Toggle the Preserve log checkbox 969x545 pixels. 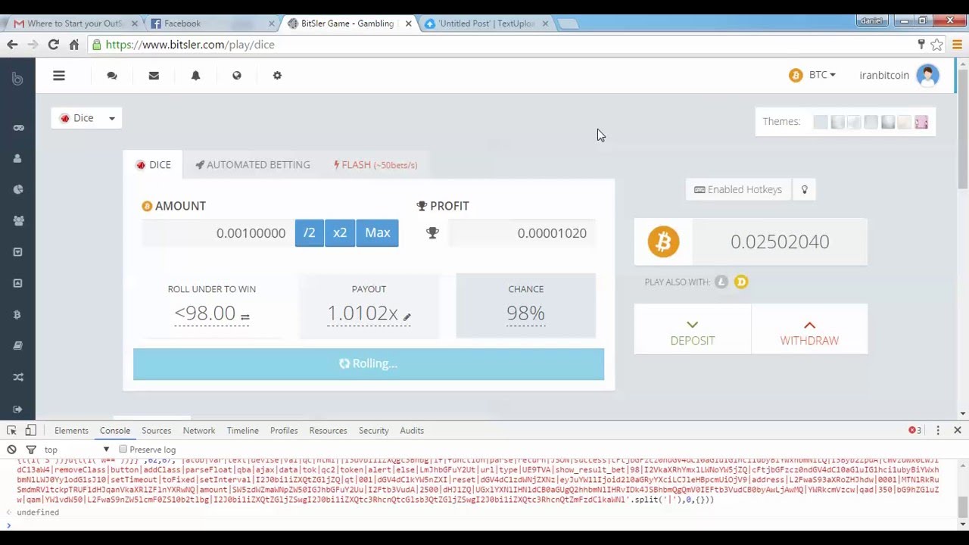tap(123, 450)
